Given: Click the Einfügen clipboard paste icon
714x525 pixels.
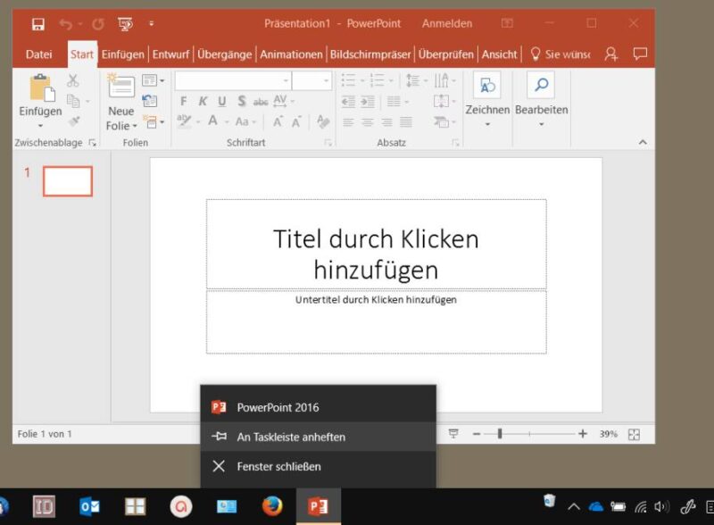Looking at the screenshot, I should pyautogui.click(x=41, y=88).
